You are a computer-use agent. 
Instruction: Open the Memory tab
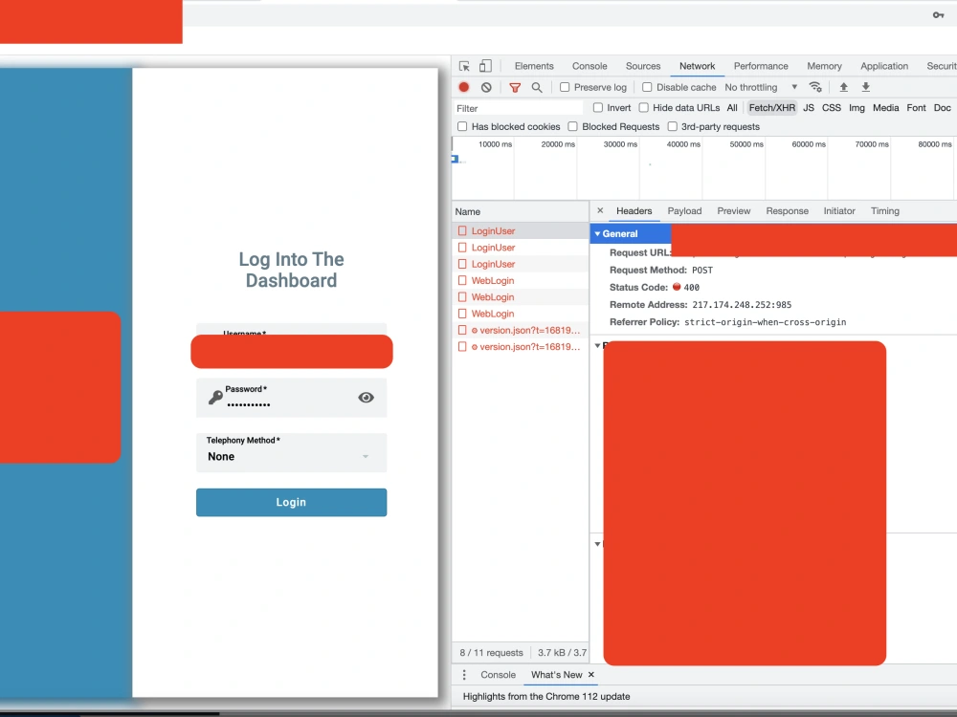pos(824,66)
